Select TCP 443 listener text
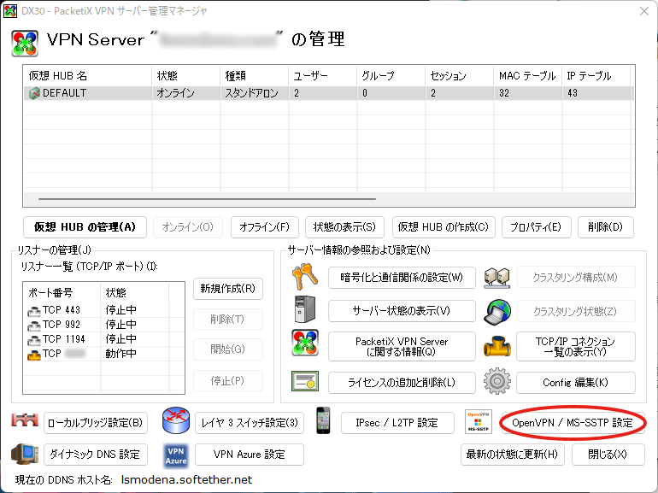This screenshot has width=658, height=493. [62, 310]
